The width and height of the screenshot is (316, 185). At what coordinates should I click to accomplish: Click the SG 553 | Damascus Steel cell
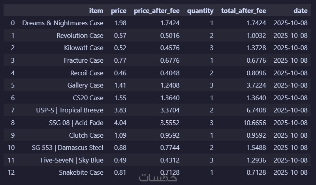click(68, 148)
